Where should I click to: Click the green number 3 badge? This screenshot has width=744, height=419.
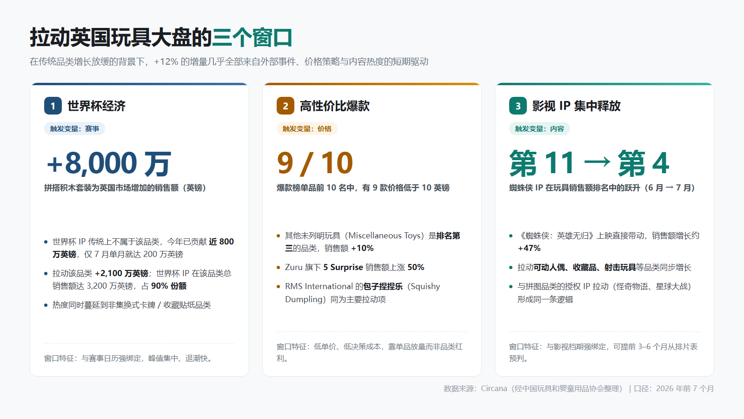tap(518, 106)
